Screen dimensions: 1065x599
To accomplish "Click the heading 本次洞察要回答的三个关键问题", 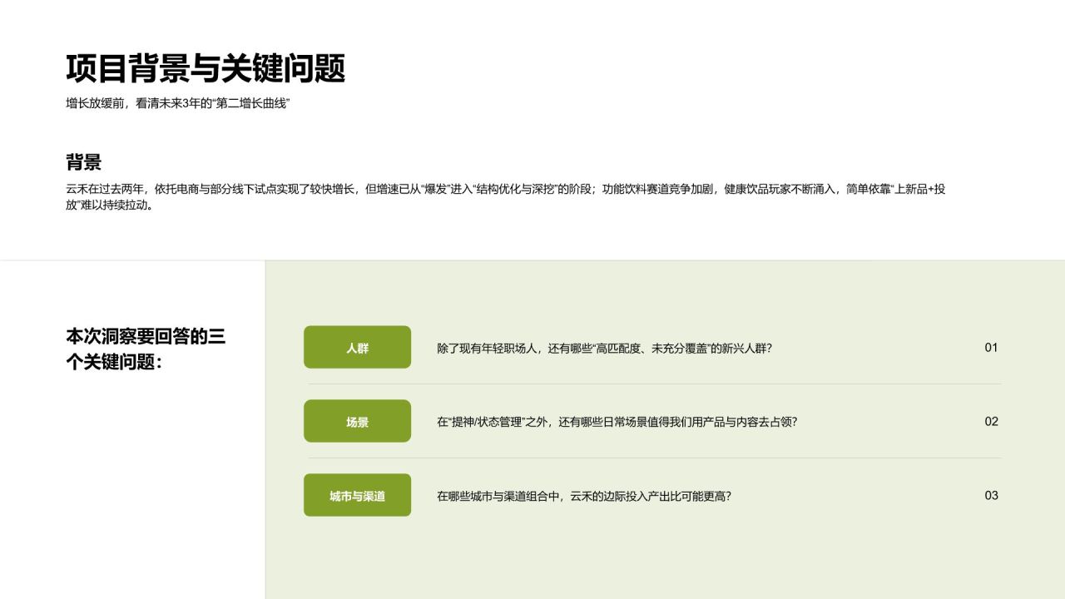I will (146, 349).
